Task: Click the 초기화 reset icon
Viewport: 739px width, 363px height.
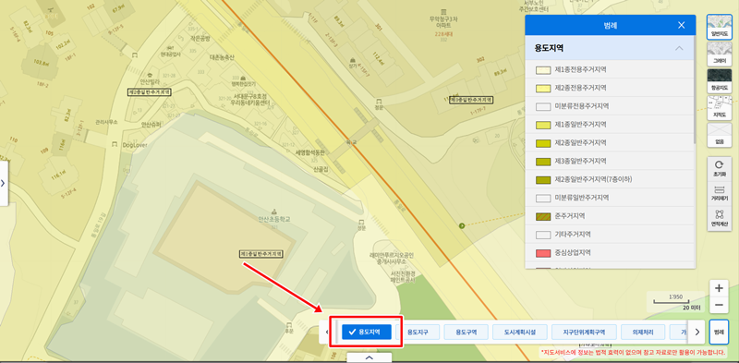Action: (x=720, y=169)
